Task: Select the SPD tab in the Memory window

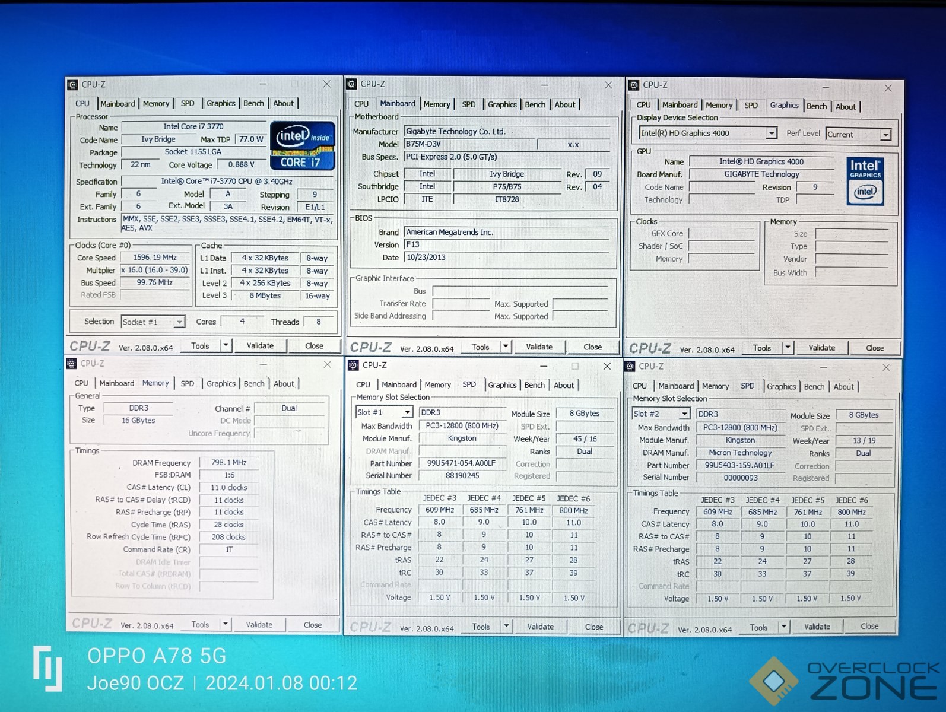Action: click(187, 383)
